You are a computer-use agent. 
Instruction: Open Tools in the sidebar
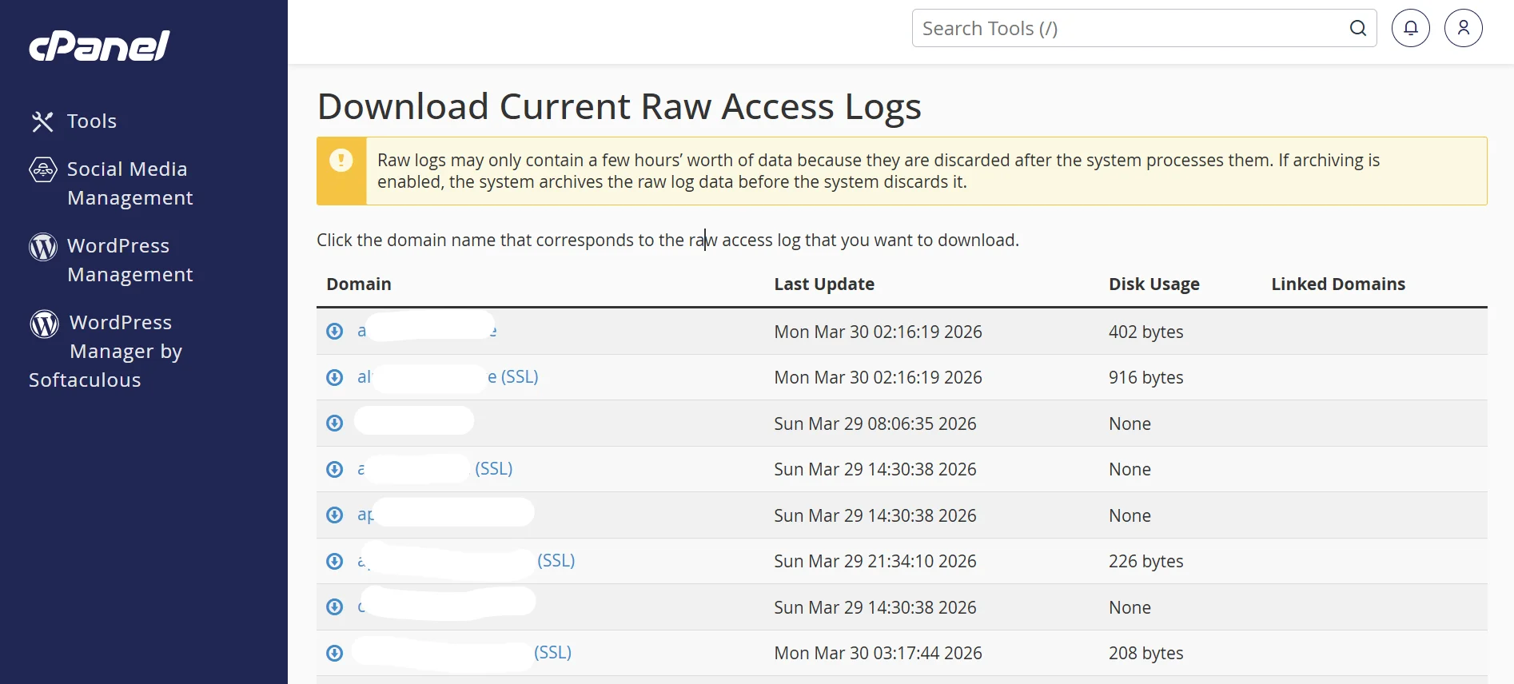tap(92, 121)
